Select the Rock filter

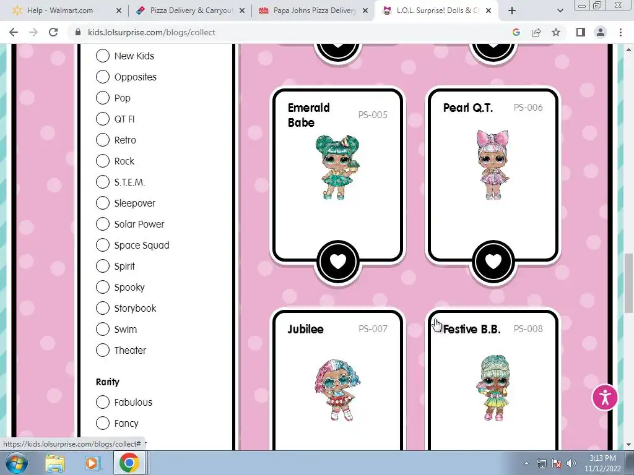pyautogui.click(x=103, y=161)
